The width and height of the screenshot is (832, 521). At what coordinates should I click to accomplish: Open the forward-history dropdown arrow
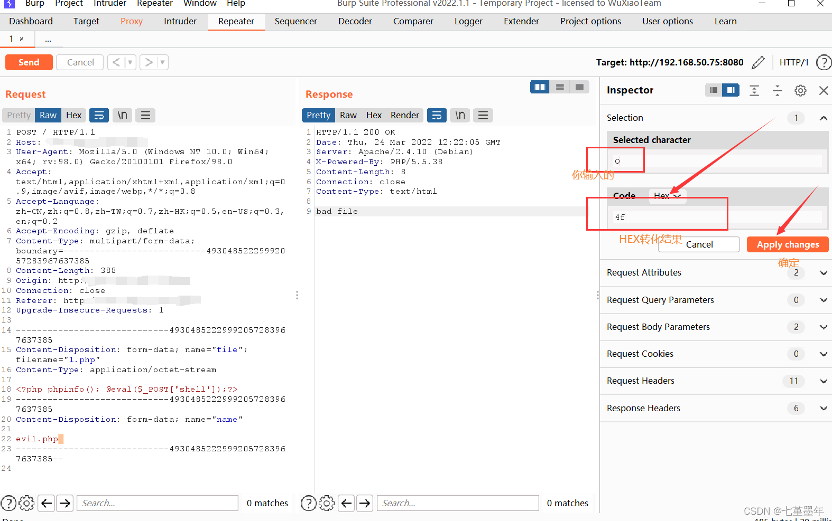coord(163,62)
